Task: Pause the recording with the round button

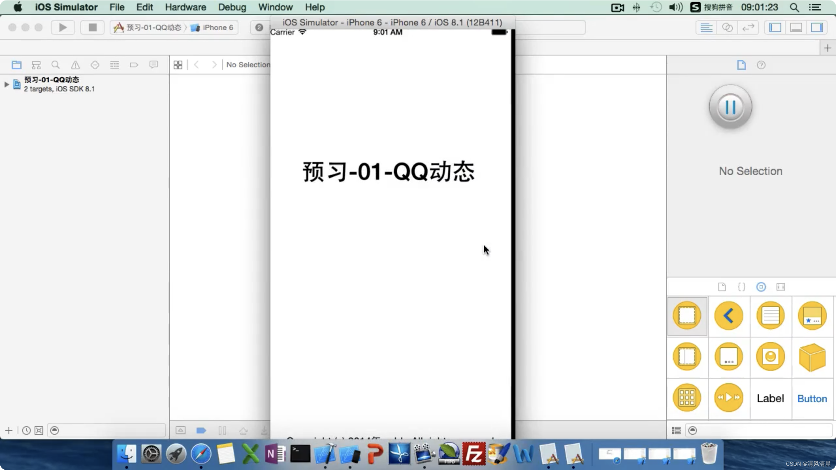Action: click(x=731, y=107)
